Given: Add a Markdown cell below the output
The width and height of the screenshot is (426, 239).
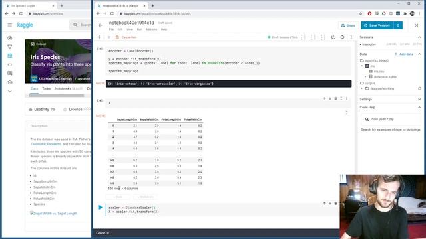Looking at the screenshot, I should 145,197.
